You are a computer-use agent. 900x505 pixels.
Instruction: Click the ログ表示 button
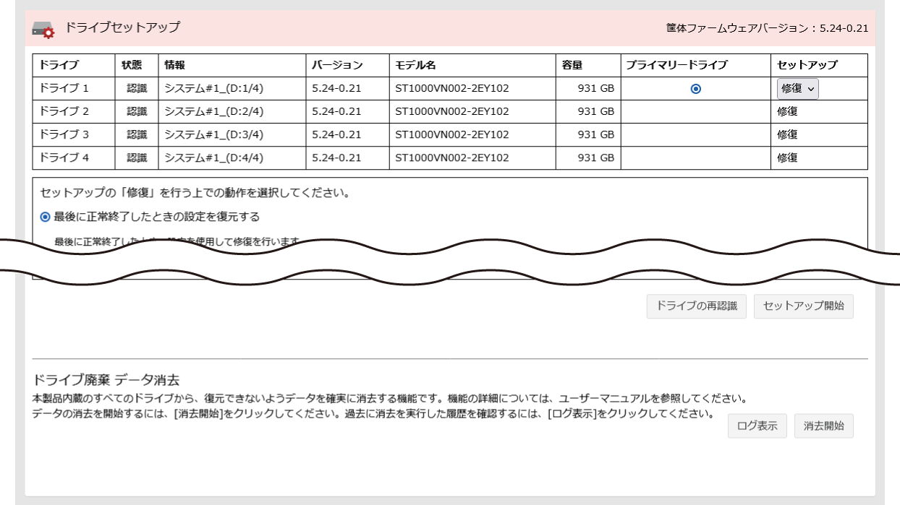[x=757, y=426]
